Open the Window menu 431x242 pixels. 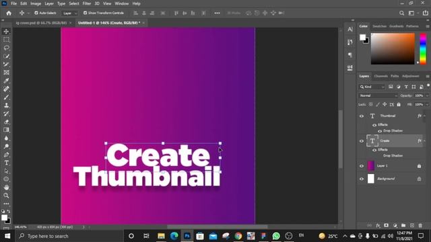pos(121,3)
